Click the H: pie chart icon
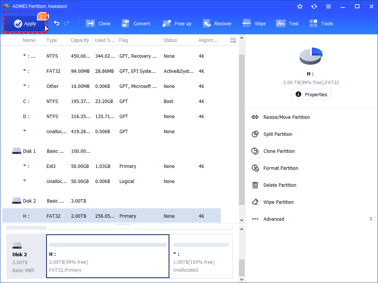Viewport: 378px width, 283px height. [x=311, y=56]
